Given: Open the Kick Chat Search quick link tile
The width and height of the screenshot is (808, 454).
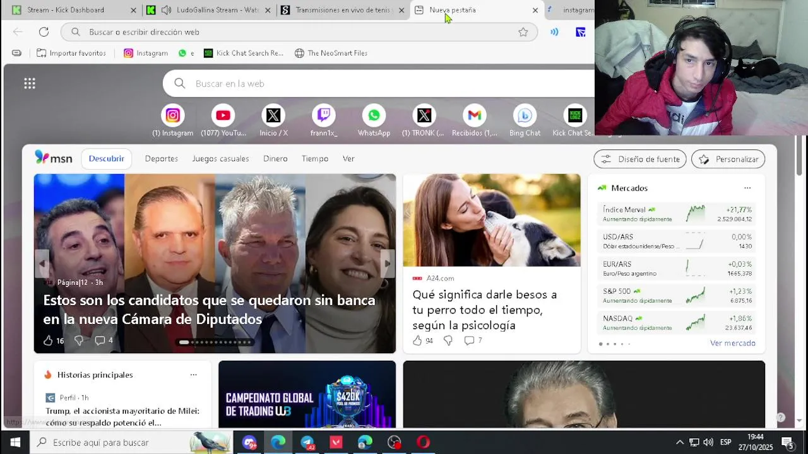Looking at the screenshot, I should [x=574, y=121].
